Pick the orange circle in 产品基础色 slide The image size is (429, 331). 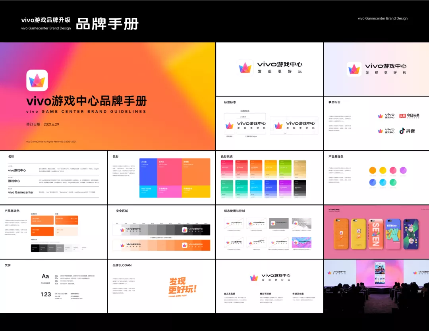tap(373, 170)
